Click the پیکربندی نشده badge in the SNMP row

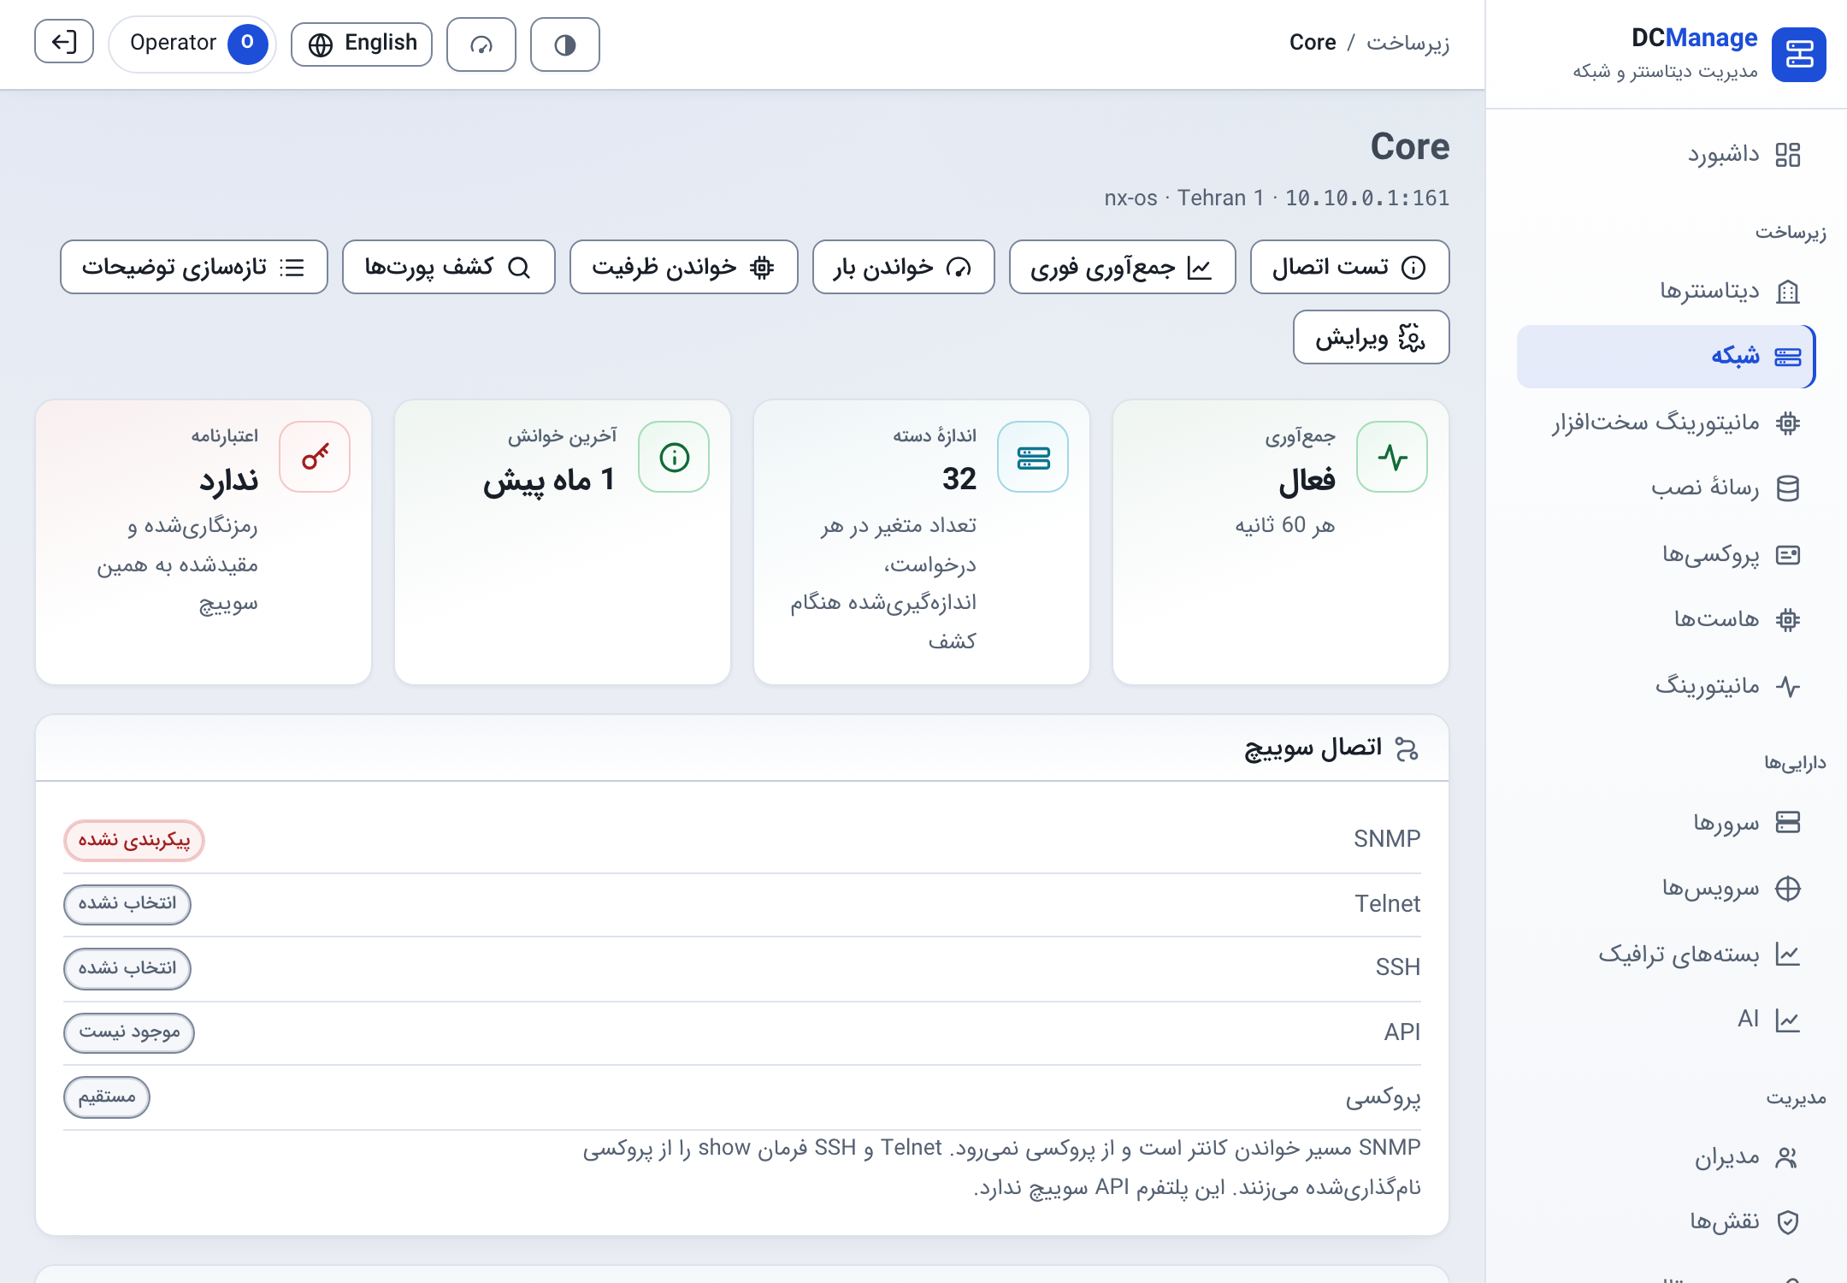134,840
